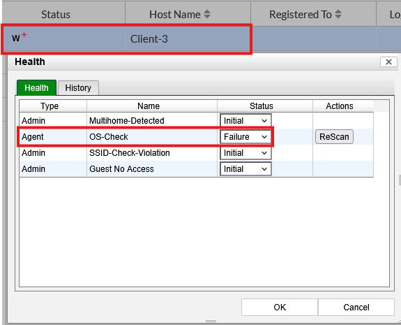Viewport: 401px width, 325px height.
Task: Click the dialog bottom resize grip handle
Action: [x=211, y=321]
